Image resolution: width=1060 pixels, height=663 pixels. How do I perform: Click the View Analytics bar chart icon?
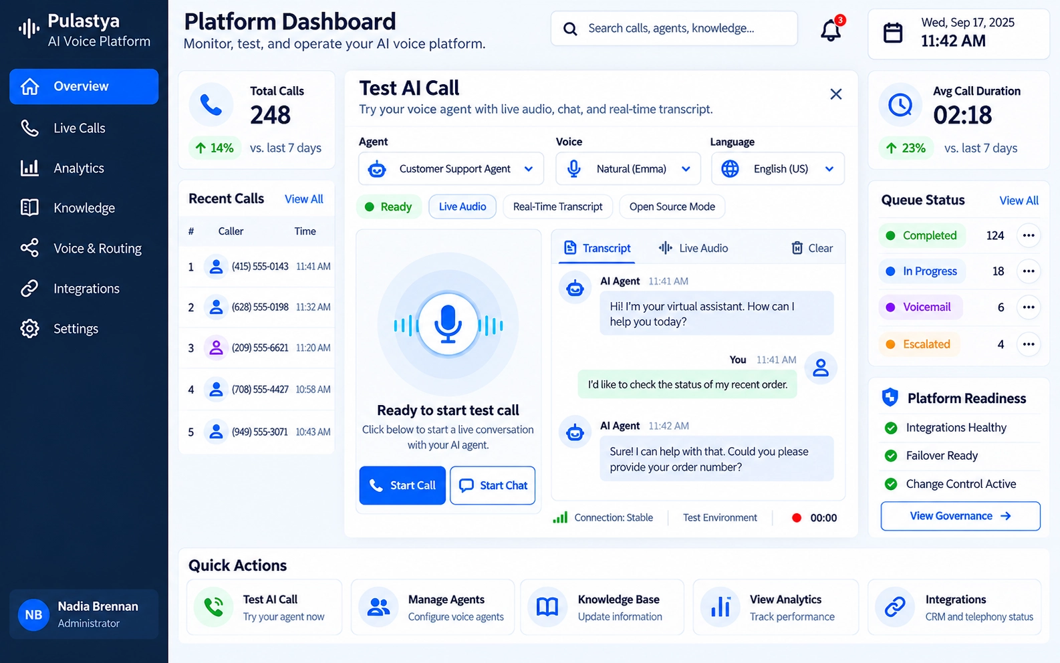tap(720, 607)
